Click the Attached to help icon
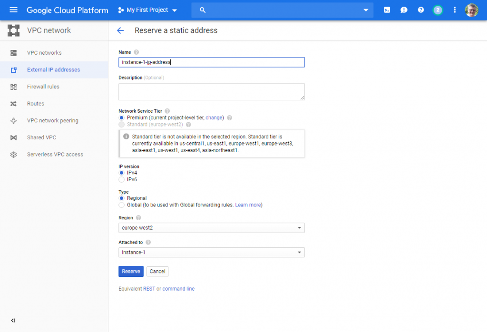 coord(148,242)
